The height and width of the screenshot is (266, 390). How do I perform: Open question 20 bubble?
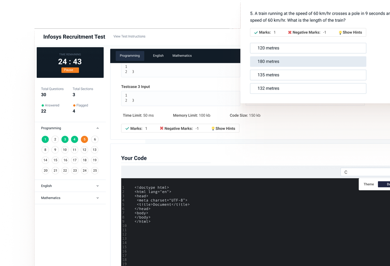coord(46,171)
